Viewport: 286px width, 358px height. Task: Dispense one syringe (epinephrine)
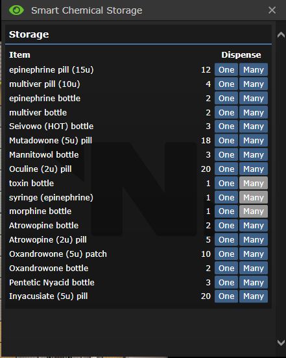226,197
